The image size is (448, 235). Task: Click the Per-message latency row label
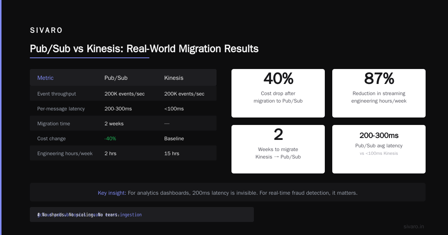pos(61,109)
